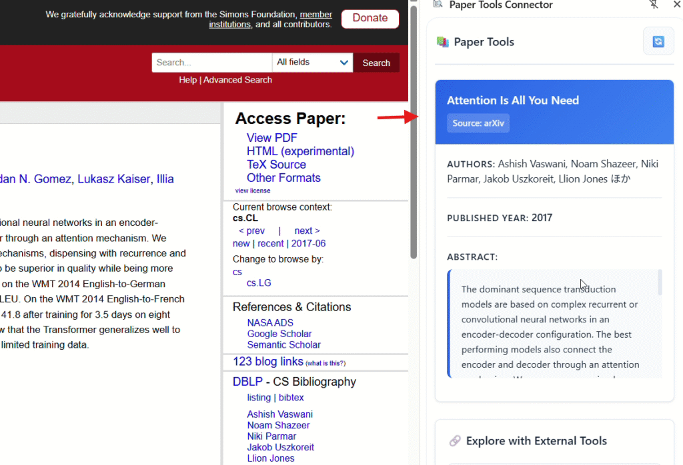Screen dimensions: 683x465
Task: Open DBLP author Niki Parmar
Action: tap(271, 436)
